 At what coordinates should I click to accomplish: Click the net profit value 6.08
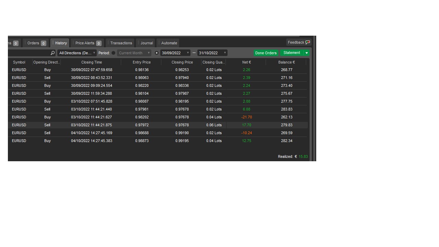click(x=246, y=109)
